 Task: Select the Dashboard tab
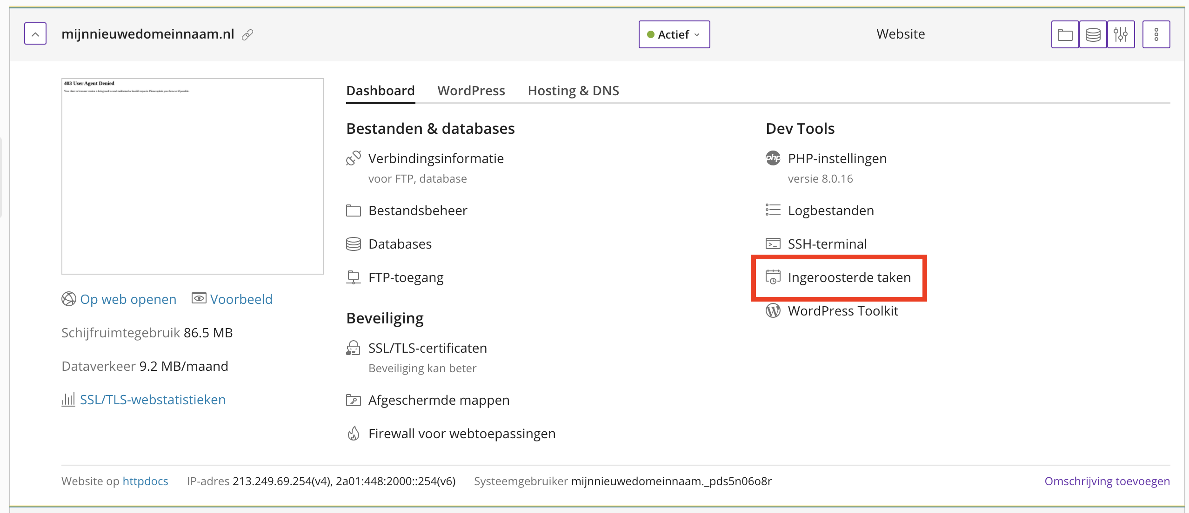pyautogui.click(x=380, y=91)
